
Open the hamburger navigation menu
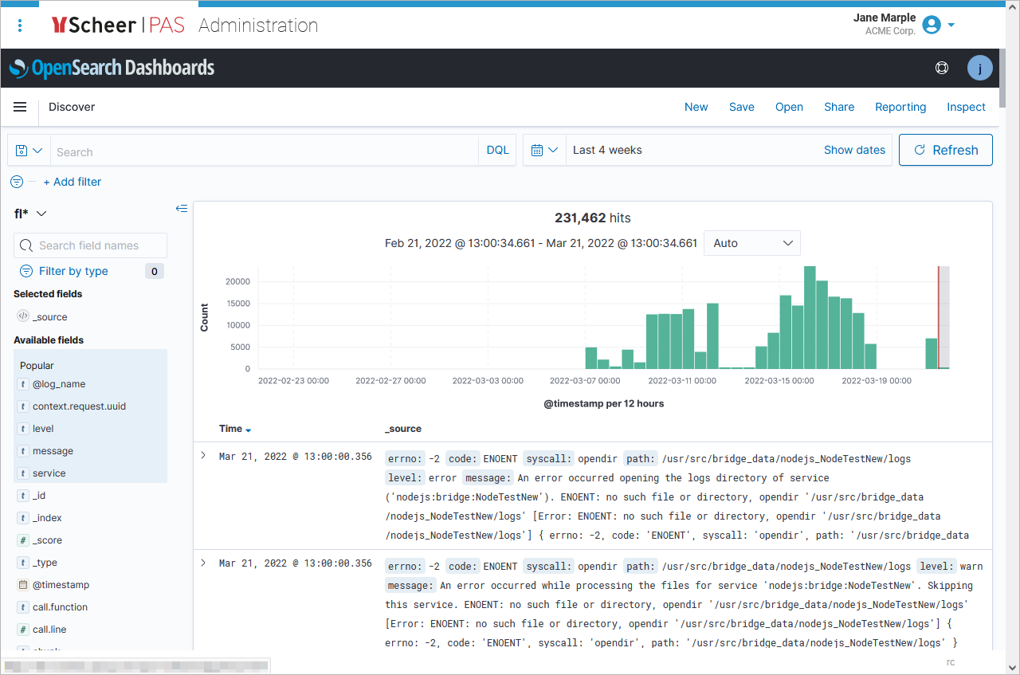pos(20,107)
